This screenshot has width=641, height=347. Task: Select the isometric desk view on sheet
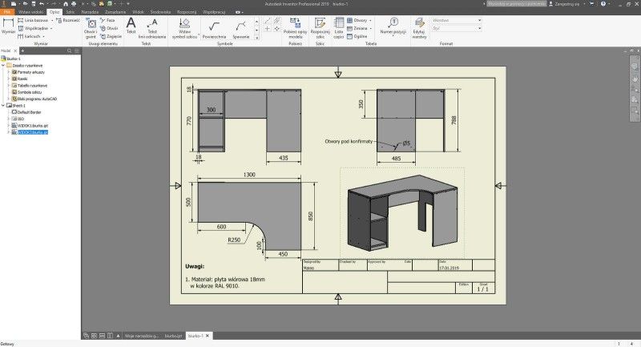(402, 212)
